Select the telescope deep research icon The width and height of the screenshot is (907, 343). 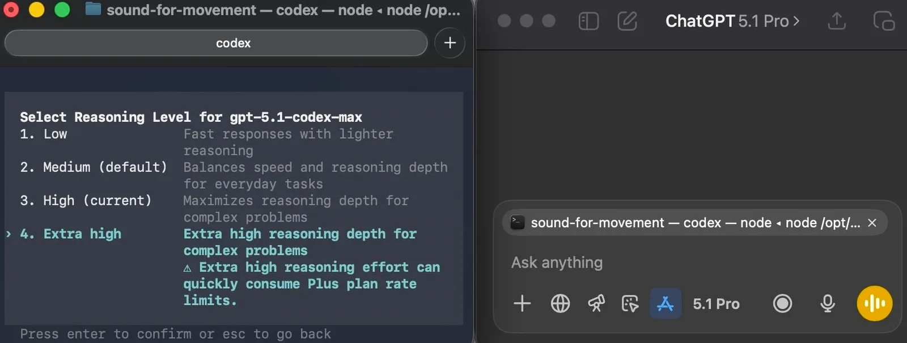pyautogui.click(x=595, y=303)
